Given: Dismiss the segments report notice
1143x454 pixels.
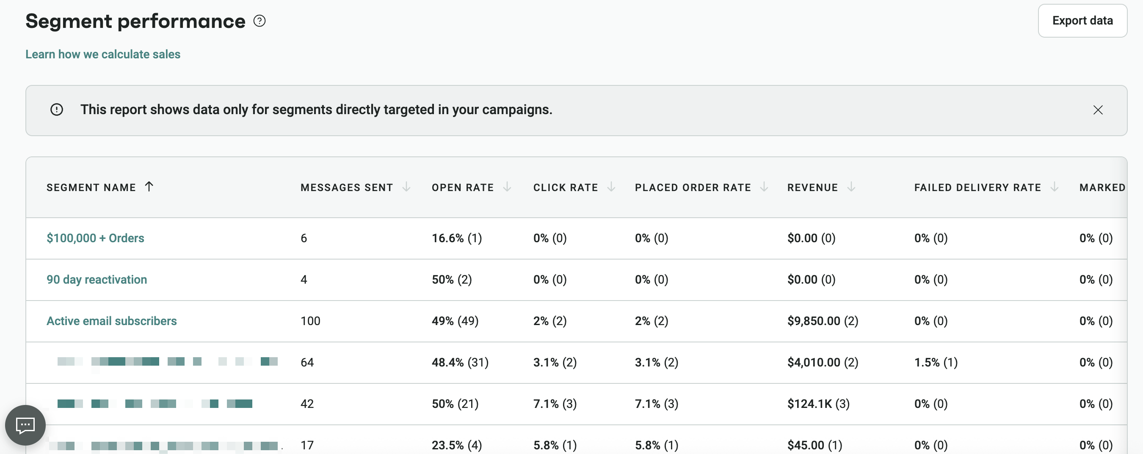Looking at the screenshot, I should 1098,110.
